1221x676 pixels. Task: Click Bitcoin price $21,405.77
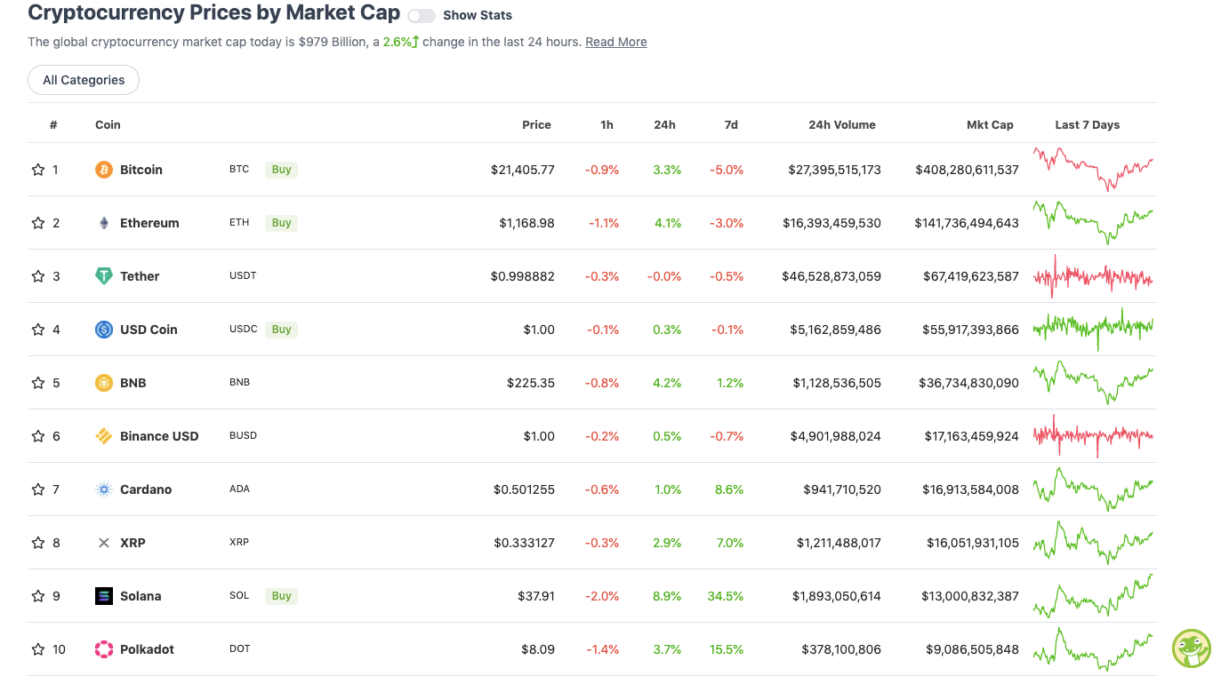click(522, 170)
